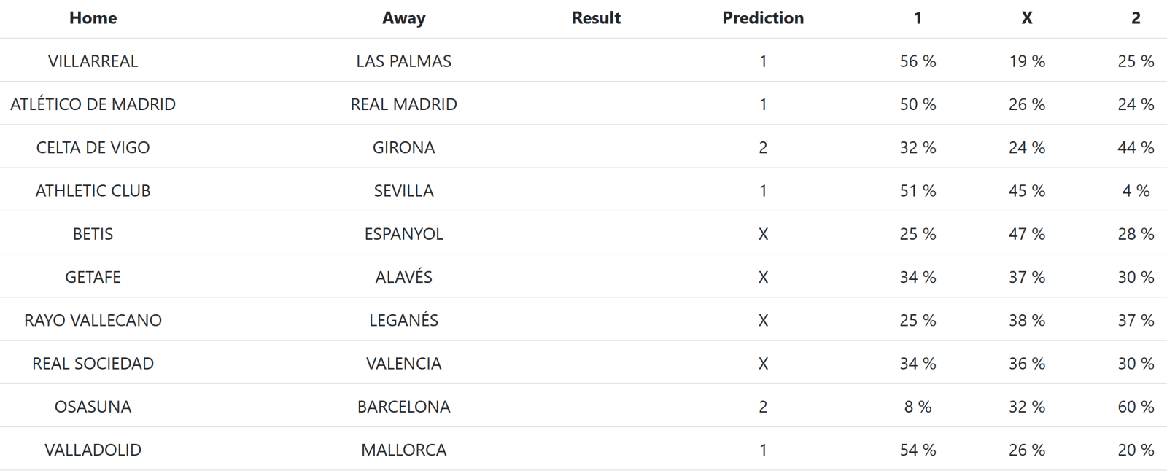
Task: Click the RAYO VALLECANO cell
Action: [93, 320]
